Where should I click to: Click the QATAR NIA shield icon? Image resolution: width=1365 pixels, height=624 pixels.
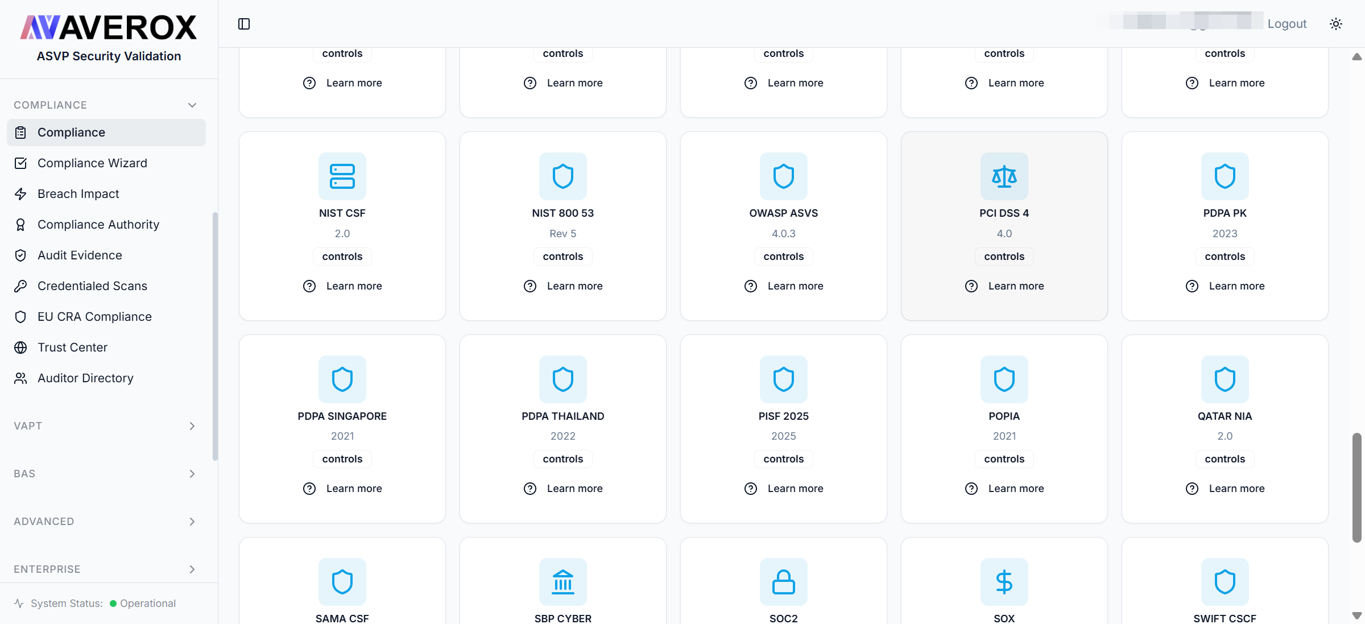pos(1225,379)
